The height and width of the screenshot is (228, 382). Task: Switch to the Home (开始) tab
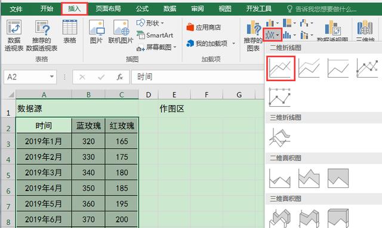point(47,9)
